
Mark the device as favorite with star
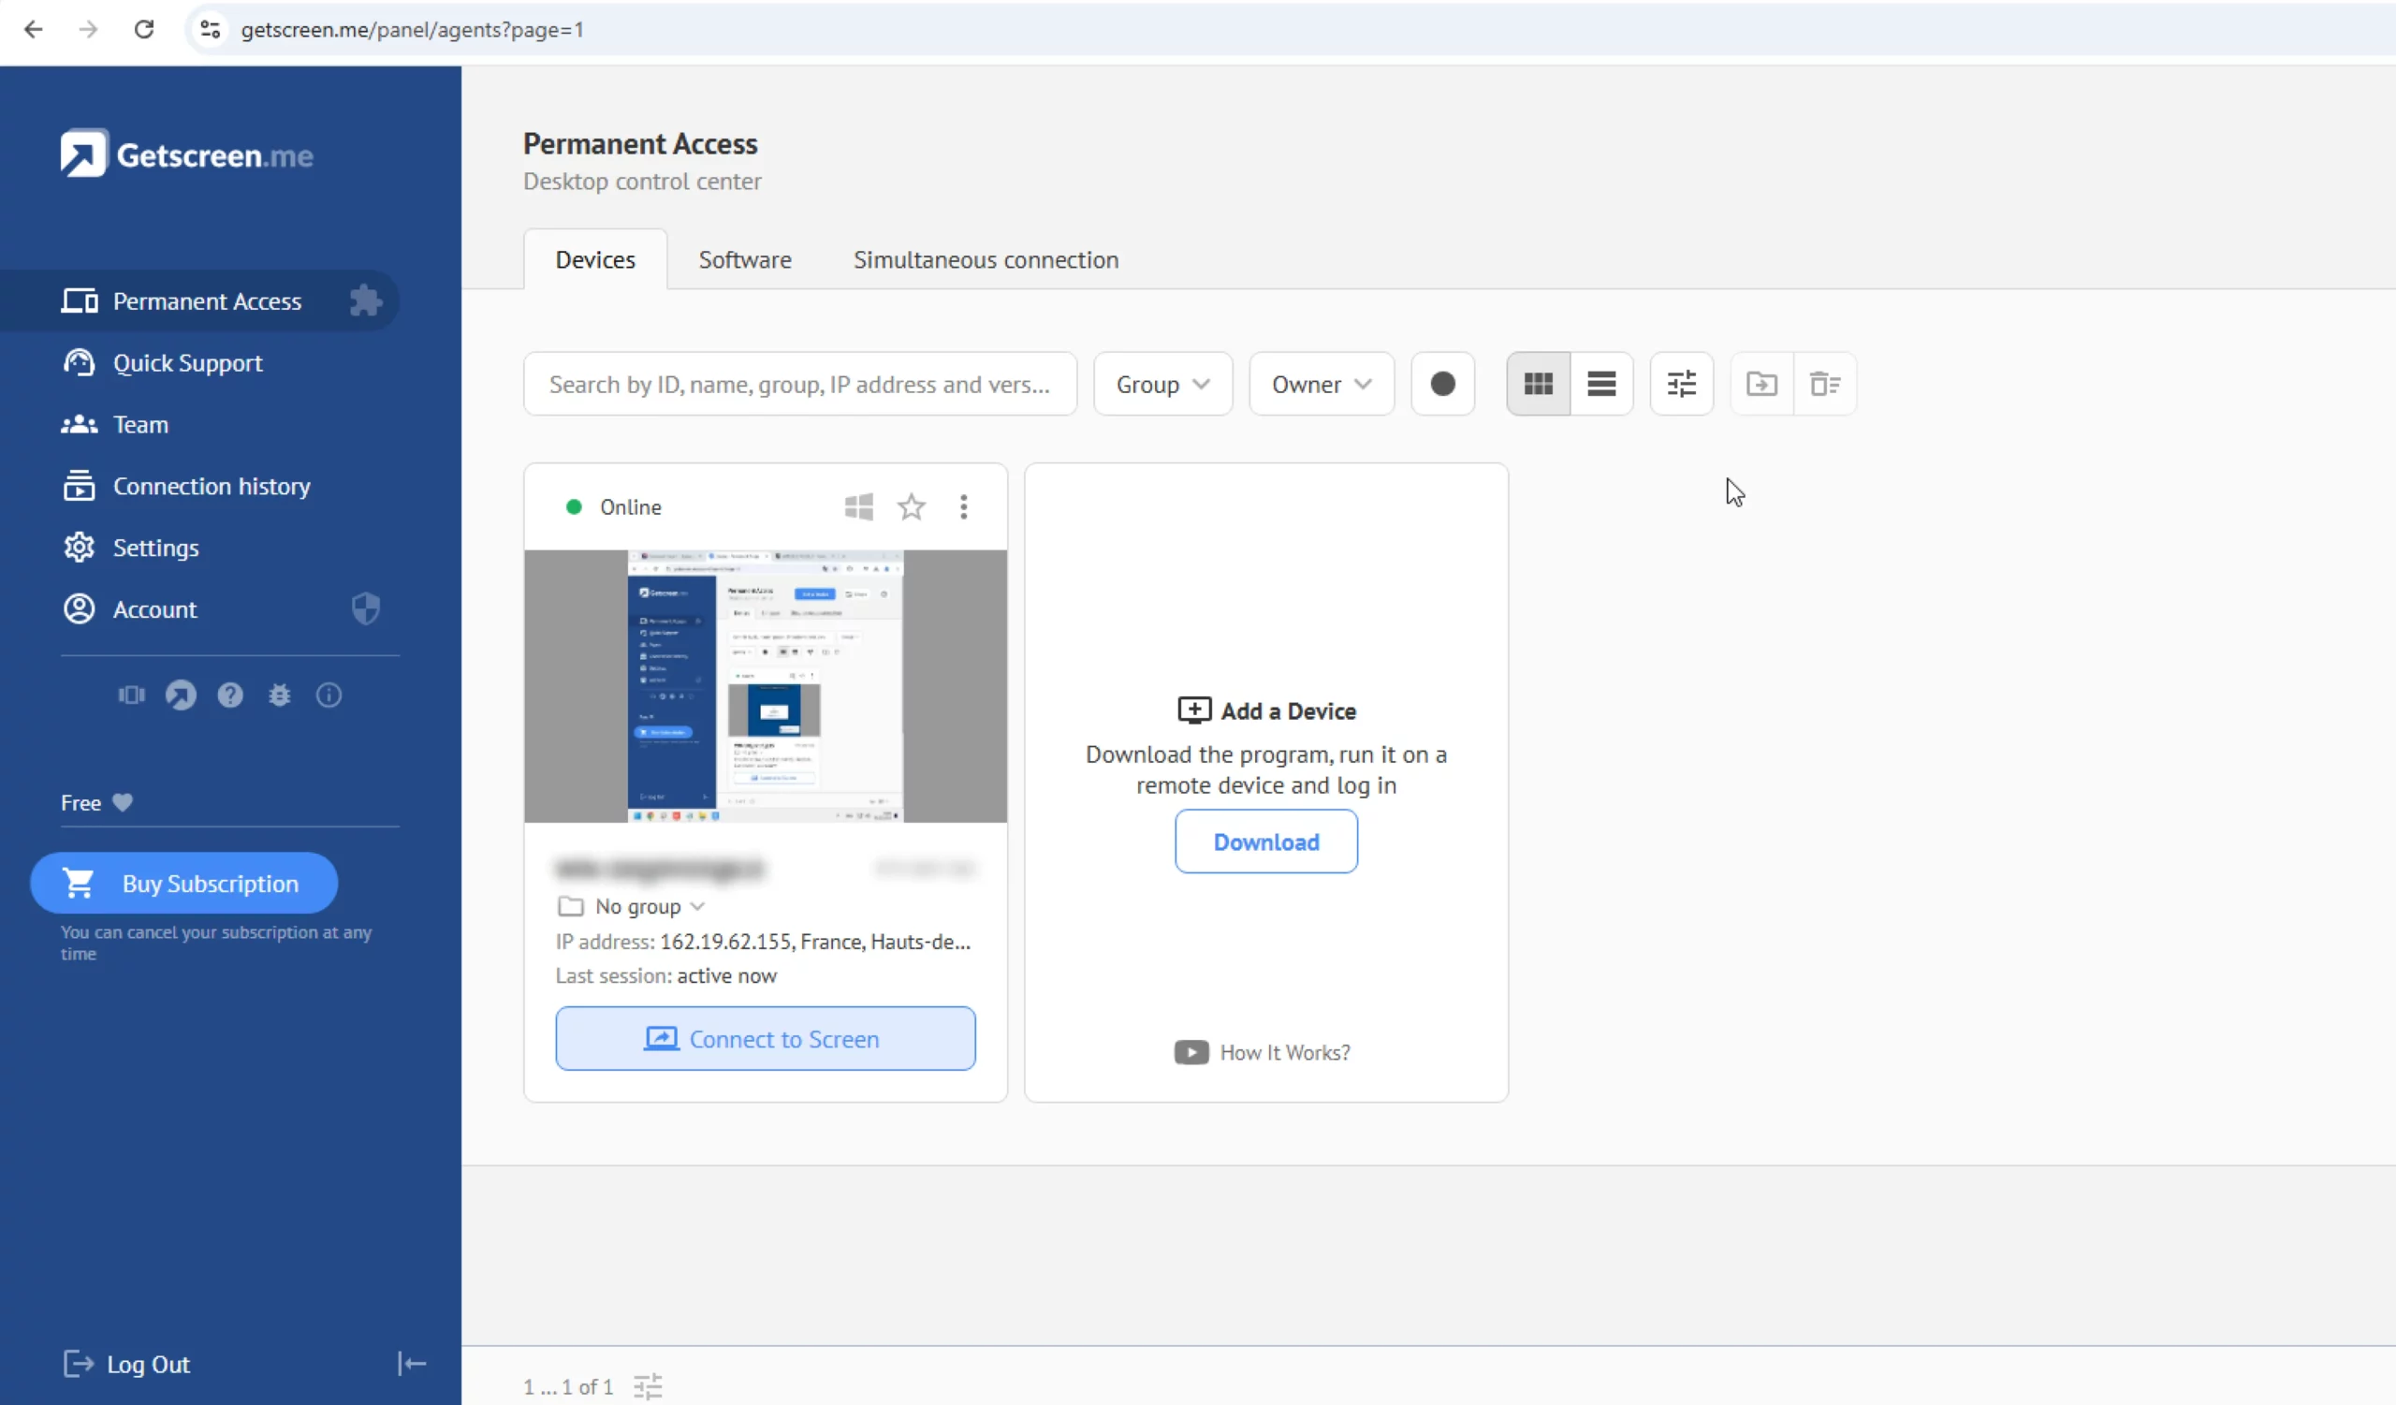(911, 506)
